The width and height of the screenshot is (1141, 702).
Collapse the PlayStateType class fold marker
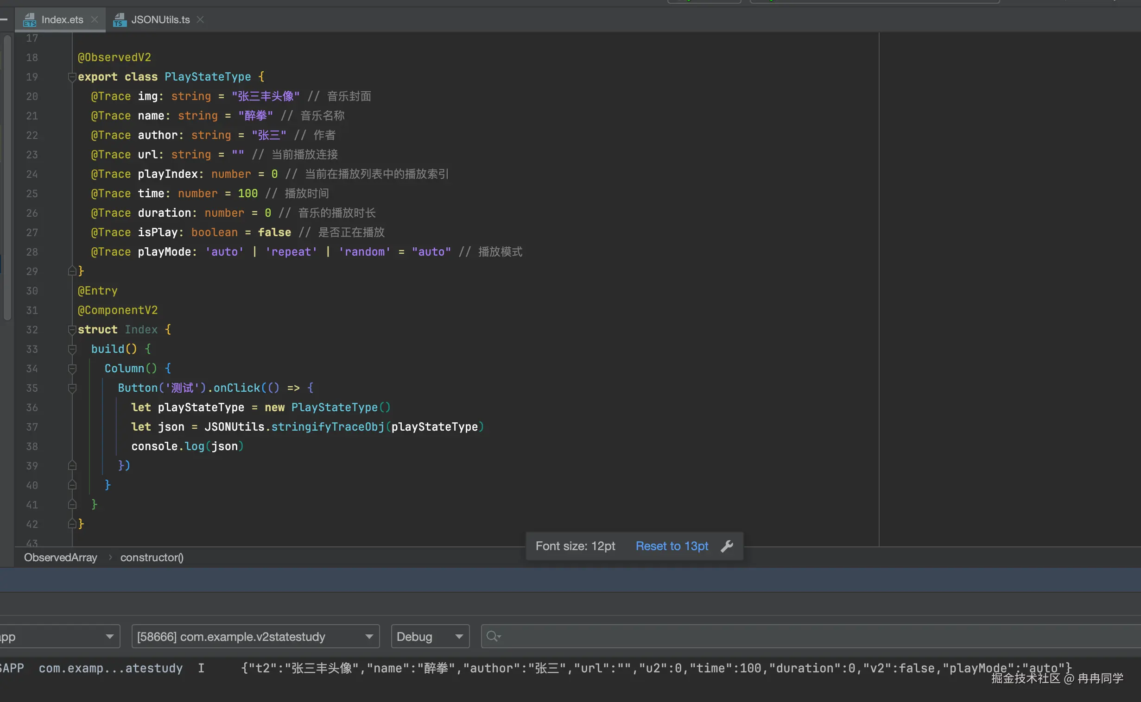72,76
